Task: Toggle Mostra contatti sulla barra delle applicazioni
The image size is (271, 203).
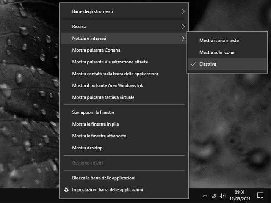Action: (x=115, y=74)
